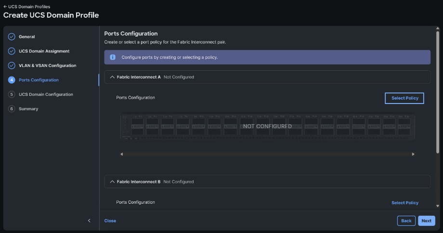Viewport: 443px width, 233px height.
Task: Open the Summary step
Action: [x=28, y=109]
